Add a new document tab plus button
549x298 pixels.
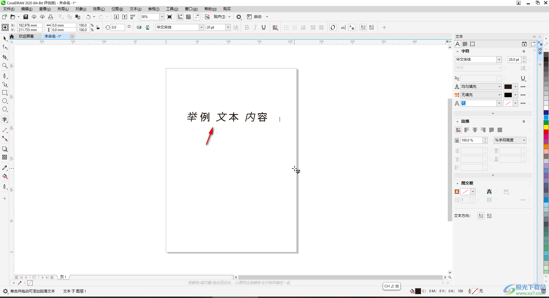click(72, 36)
